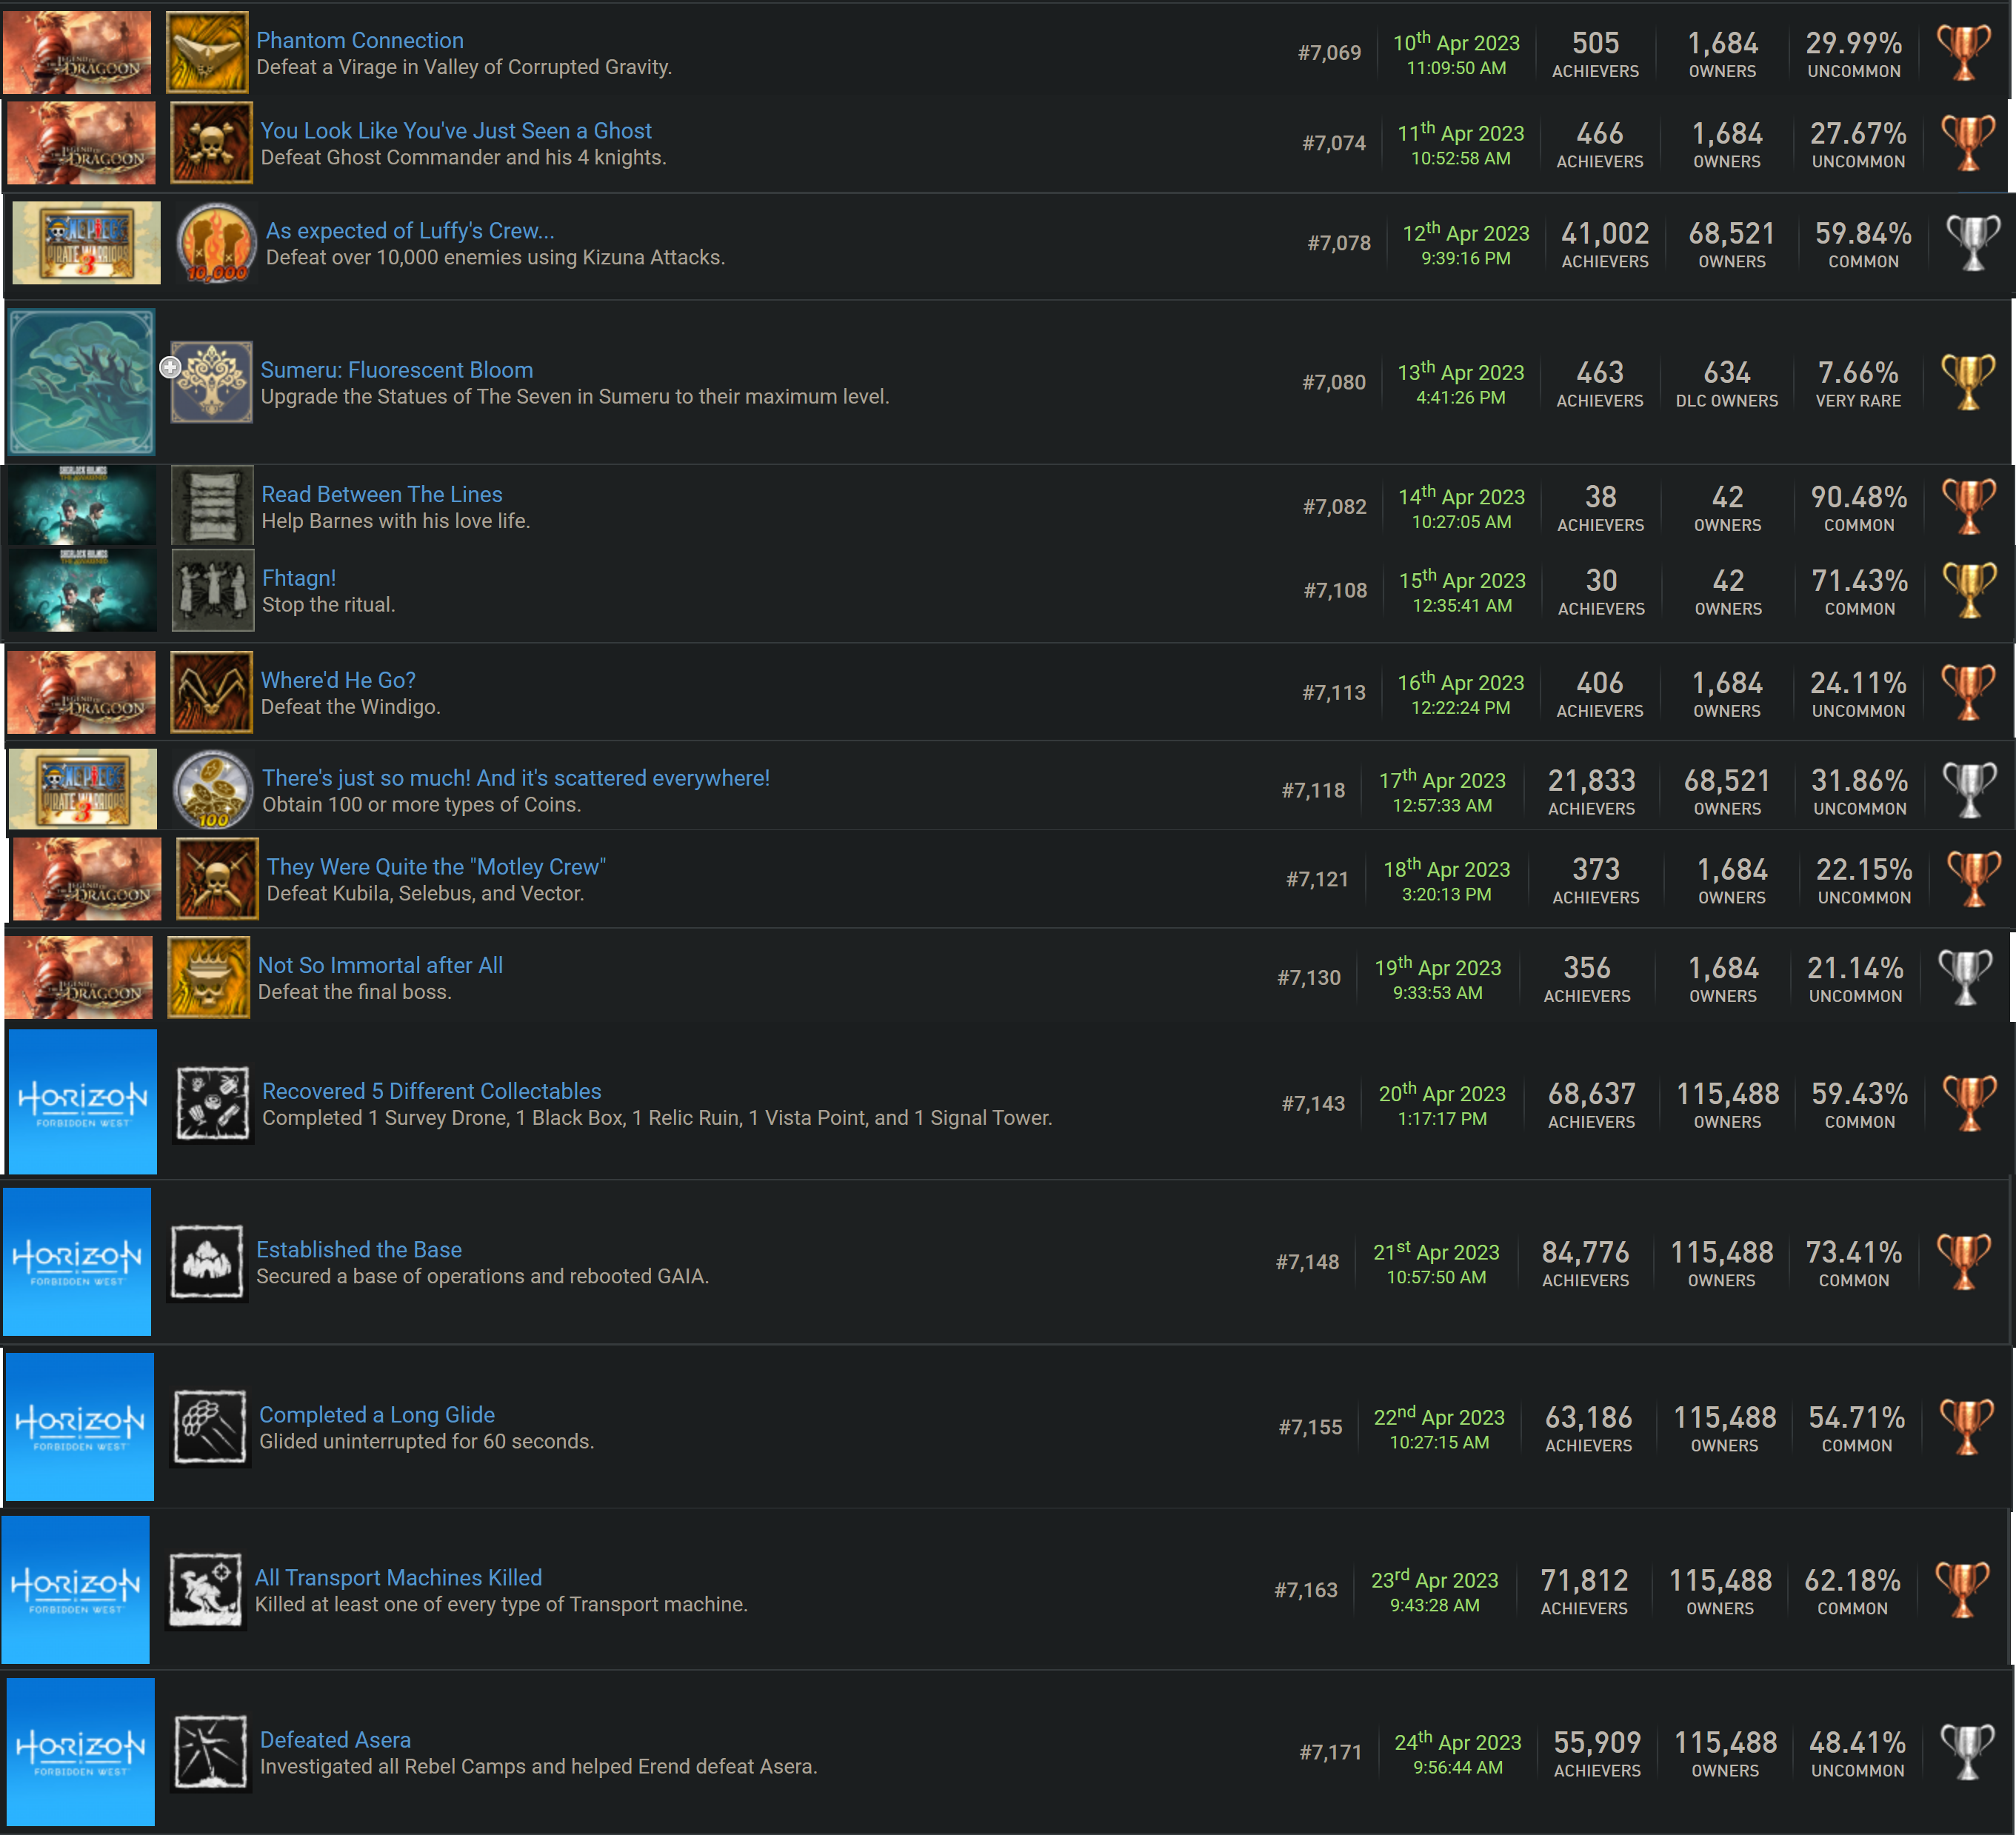Click the Read Between The Lines scroll icon
2016x1835 pixels.
212,506
